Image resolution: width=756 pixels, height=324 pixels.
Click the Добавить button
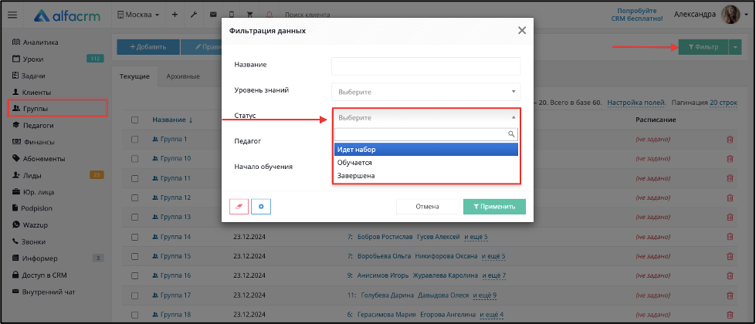coord(148,47)
